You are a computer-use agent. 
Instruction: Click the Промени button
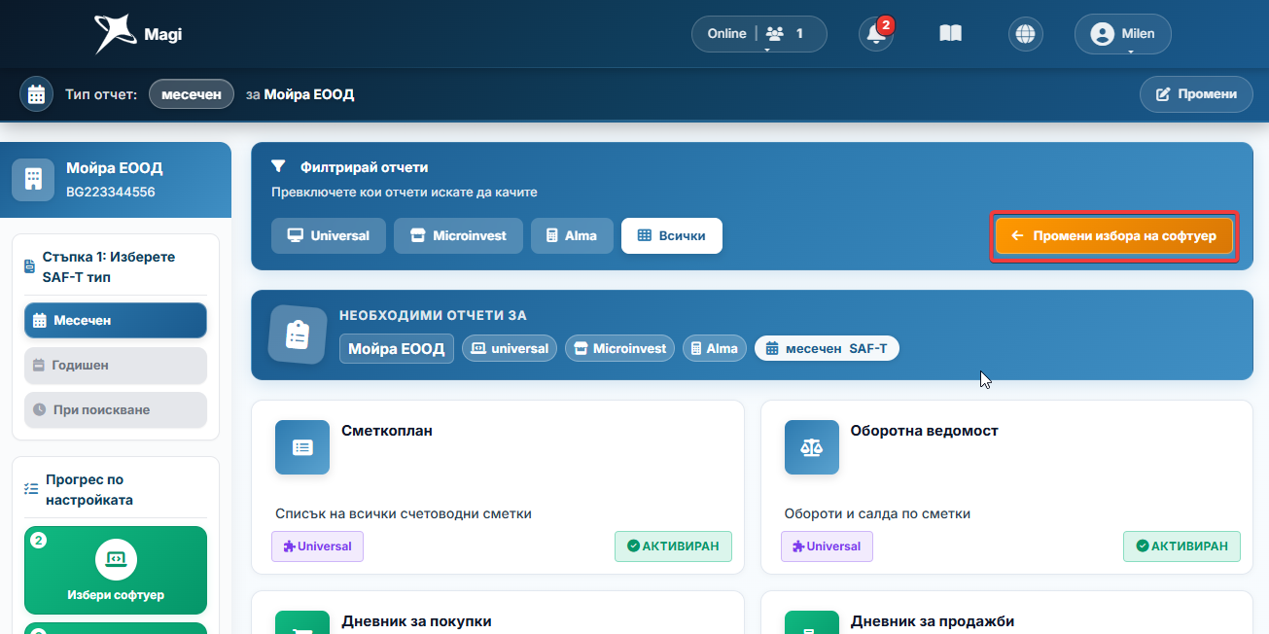tap(1196, 94)
